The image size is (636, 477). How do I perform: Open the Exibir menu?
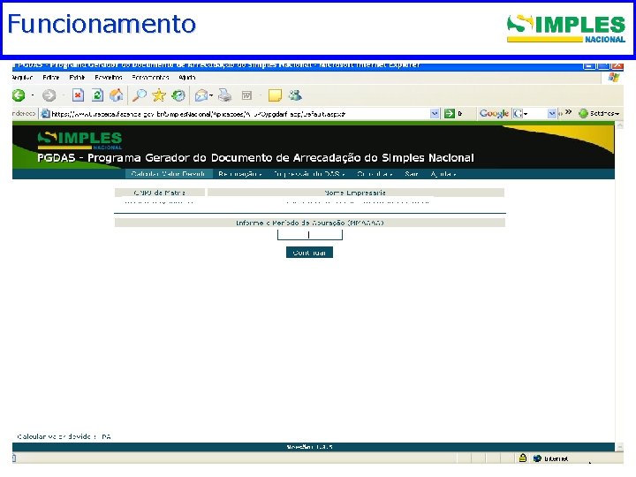pyautogui.click(x=77, y=77)
